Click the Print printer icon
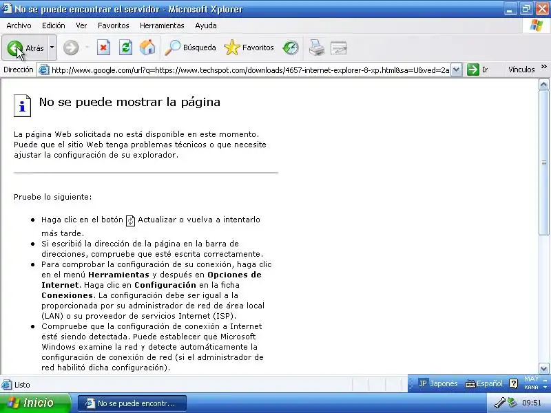Screen dimensions: 551x413 pyautogui.click(x=317, y=47)
